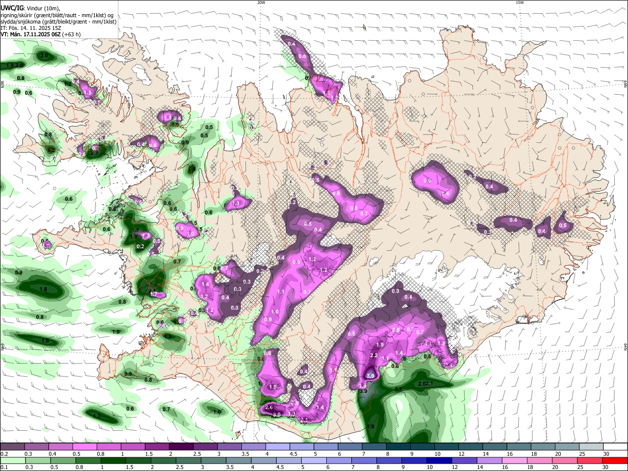Pick the 0.3 light green swatch in lower scale
Image resolution: width=628 pixels, height=471 pixels.
37,461
